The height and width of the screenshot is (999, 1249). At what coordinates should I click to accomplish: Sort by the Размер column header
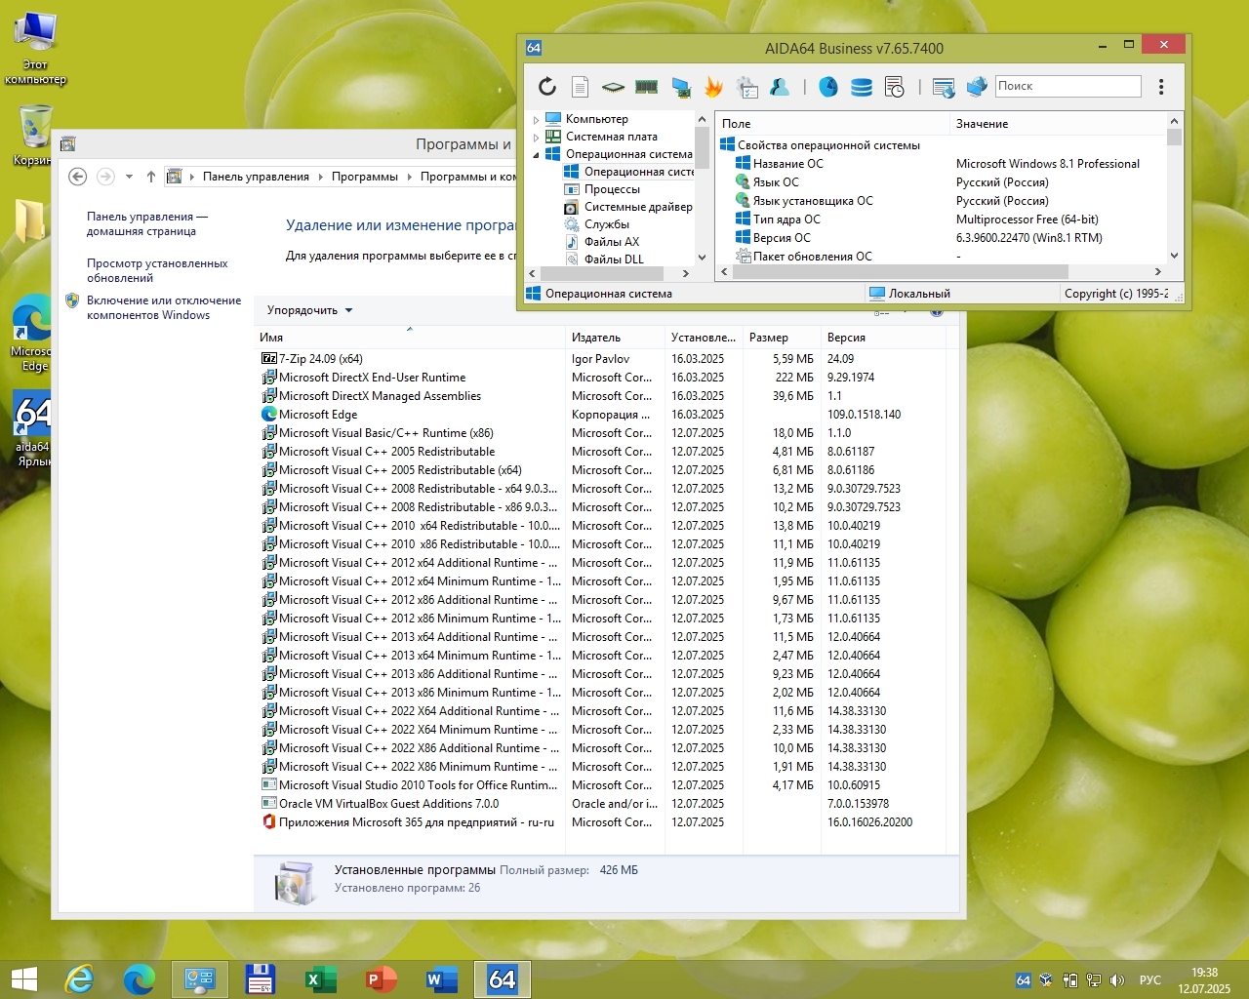782,338
